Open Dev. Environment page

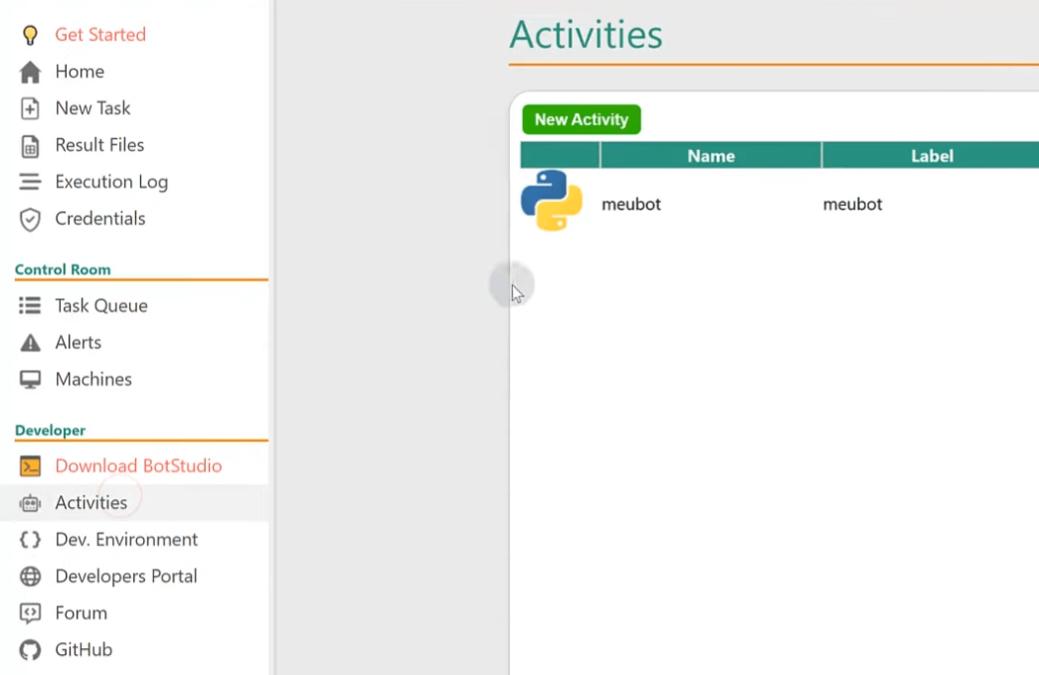pyautogui.click(x=126, y=540)
